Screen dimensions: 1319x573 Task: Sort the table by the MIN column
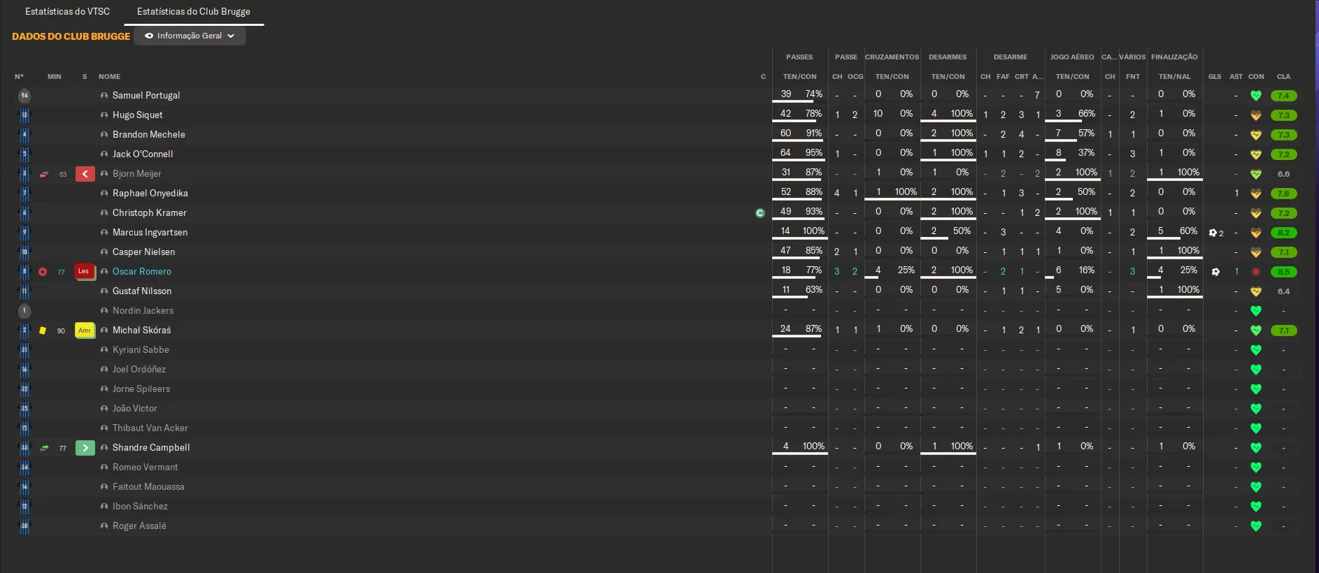tap(55, 77)
